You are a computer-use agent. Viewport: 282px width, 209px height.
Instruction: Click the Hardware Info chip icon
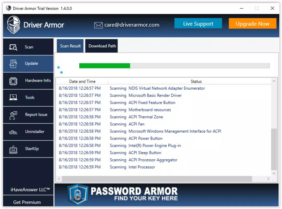click(13, 81)
